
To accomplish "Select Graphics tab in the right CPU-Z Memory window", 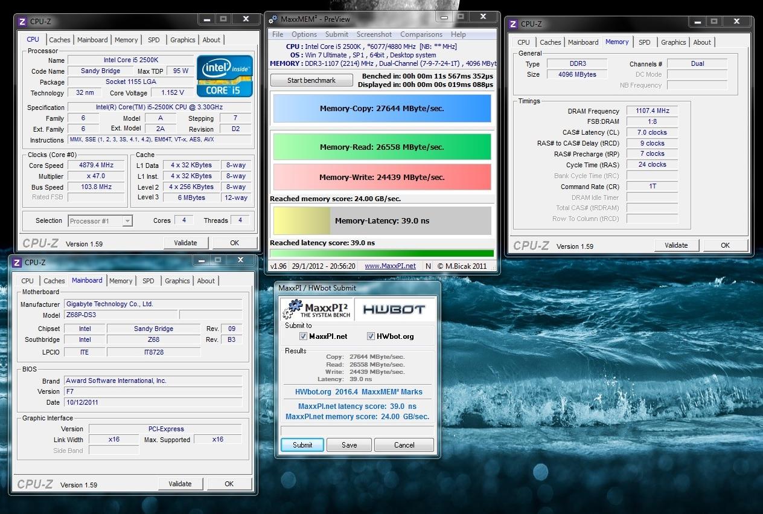I will pyautogui.click(x=674, y=42).
